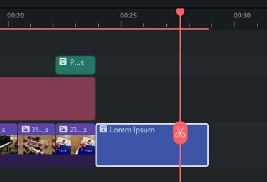Select the 23 image clip thumbnail

point(75,145)
